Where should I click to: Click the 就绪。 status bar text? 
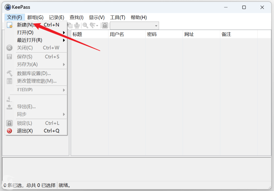point(65,185)
